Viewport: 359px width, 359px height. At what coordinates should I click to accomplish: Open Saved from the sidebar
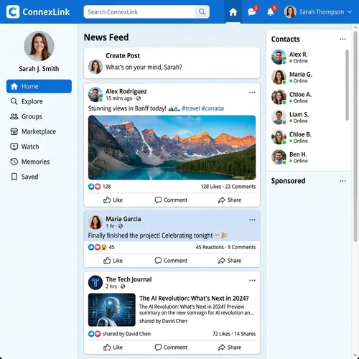[24, 177]
